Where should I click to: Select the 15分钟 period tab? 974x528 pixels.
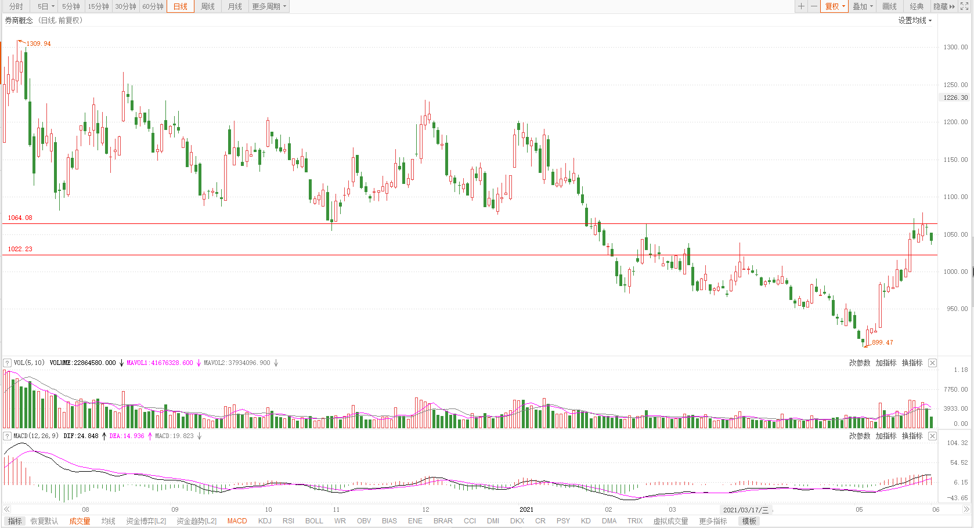click(x=98, y=6)
